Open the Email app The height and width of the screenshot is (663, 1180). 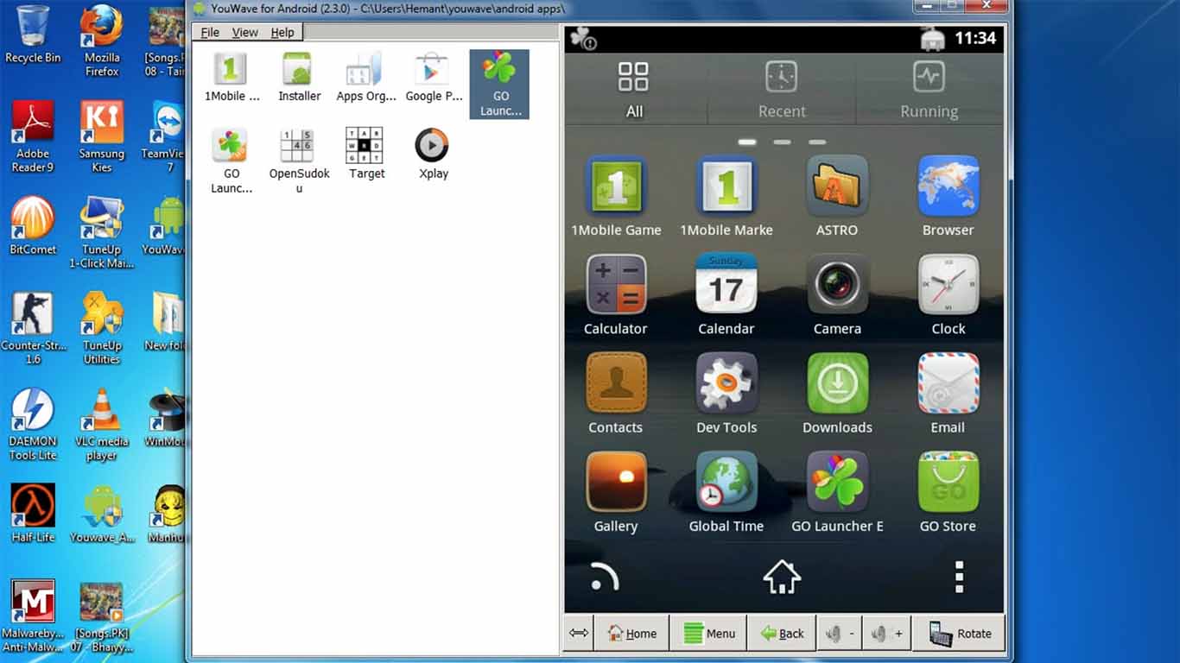(x=948, y=394)
